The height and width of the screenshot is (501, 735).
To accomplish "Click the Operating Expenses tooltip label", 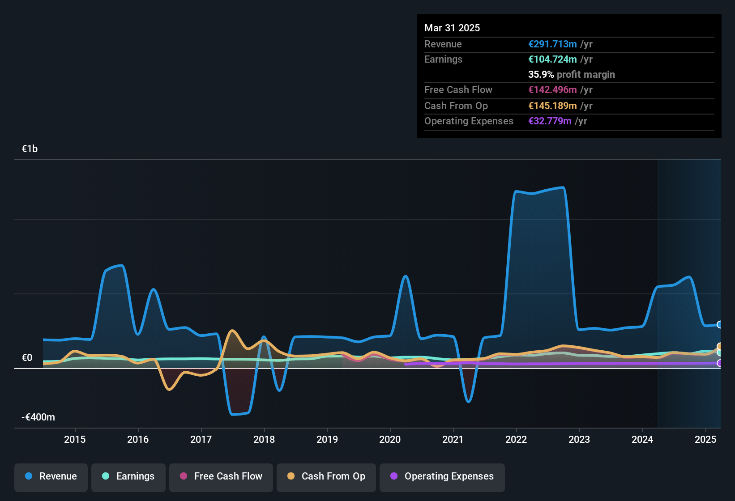I will (x=469, y=121).
